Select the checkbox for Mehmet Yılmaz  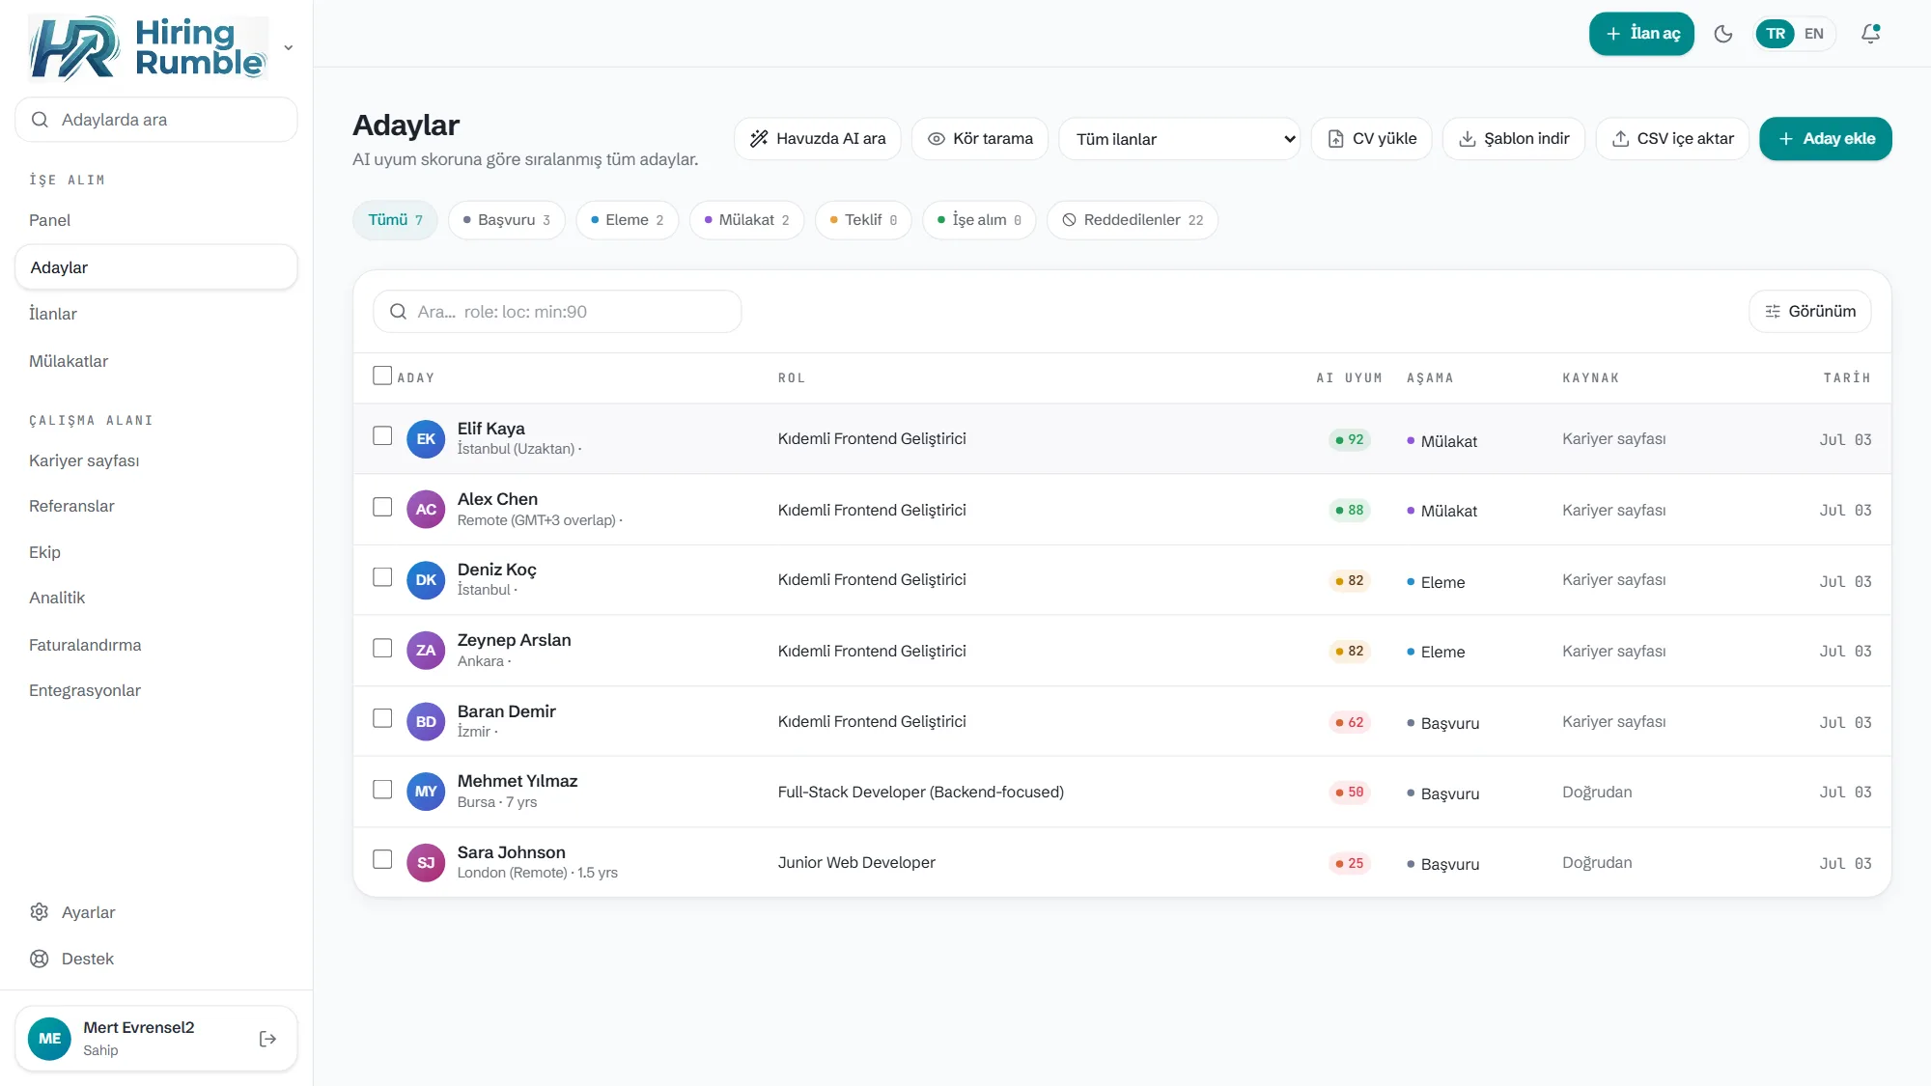[x=382, y=790]
